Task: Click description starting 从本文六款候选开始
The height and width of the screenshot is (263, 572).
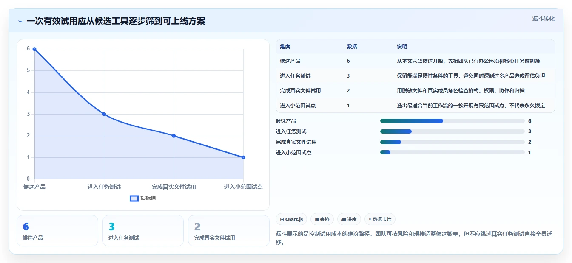Action: click(468, 61)
